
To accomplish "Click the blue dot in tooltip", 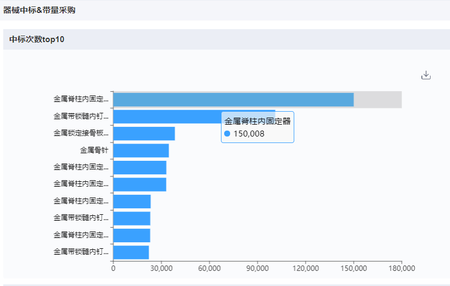I will click(x=227, y=134).
